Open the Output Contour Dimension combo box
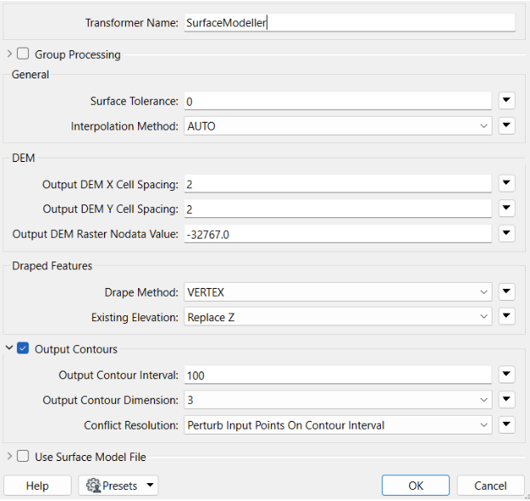 pyautogui.click(x=337, y=400)
